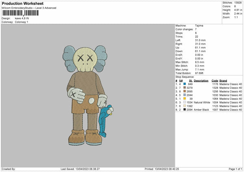The width and height of the screenshot is (244, 172).
Task: Click 'Madeira Classic 40' in the 1007 row
Action: 231,110
